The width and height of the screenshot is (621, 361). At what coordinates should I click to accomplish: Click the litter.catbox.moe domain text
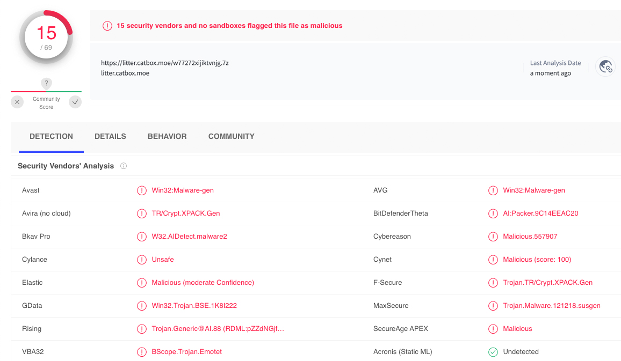[x=125, y=73]
